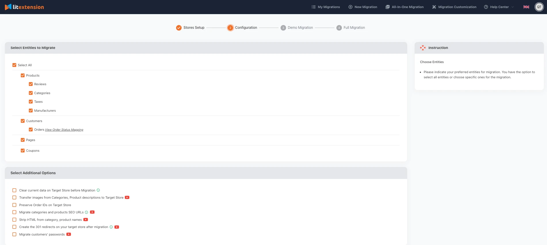Click the Configuration step 2 circle
The image size is (547, 245).
tap(230, 28)
